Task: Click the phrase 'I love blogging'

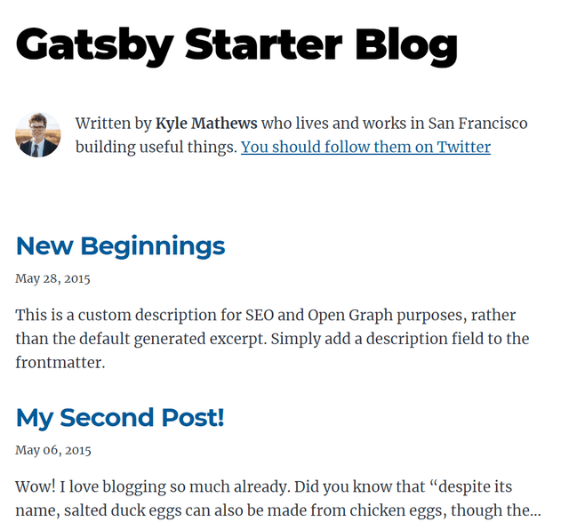Action: tap(115, 487)
